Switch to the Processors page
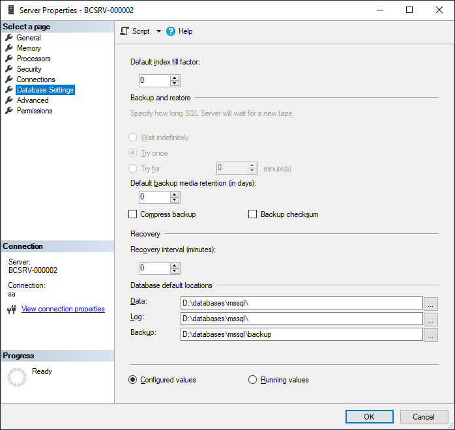Image resolution: width=455 pixels, height=430 pixels. (x=33, y=59)
